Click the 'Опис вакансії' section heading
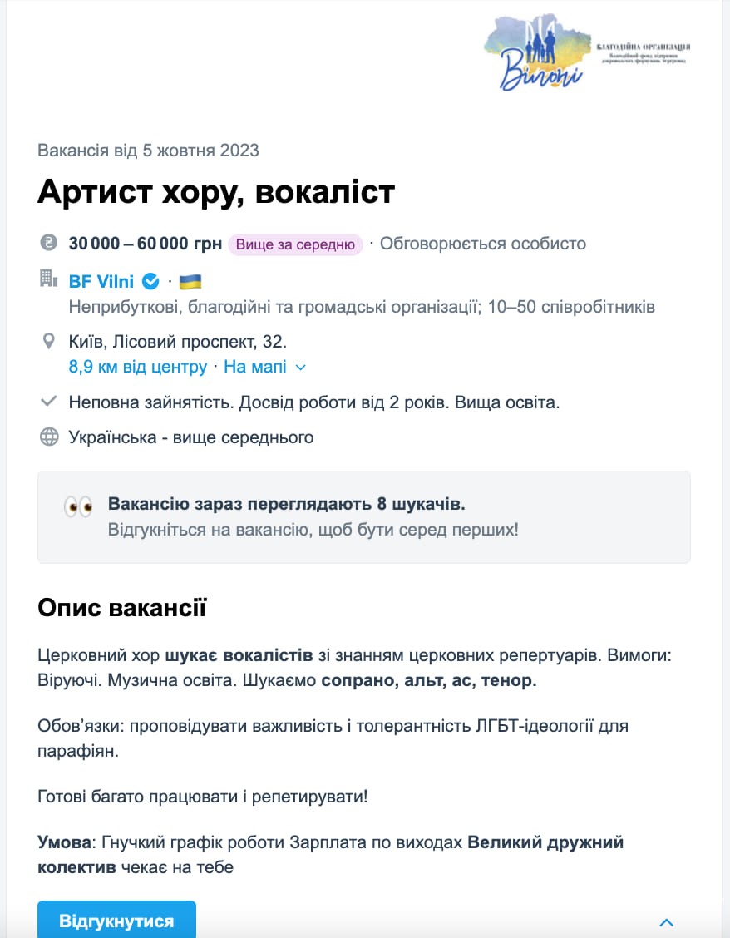 click(x=121, y=608)
